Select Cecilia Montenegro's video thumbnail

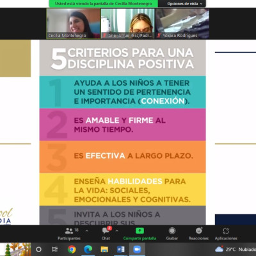click(x=73, y=24)
